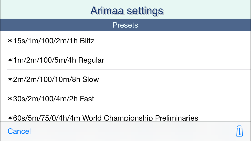The width and height of the screenshot is (251, 141).
Task: Choose the 1m/2m/100/5m/4h time control
Action: coord(44,60)
